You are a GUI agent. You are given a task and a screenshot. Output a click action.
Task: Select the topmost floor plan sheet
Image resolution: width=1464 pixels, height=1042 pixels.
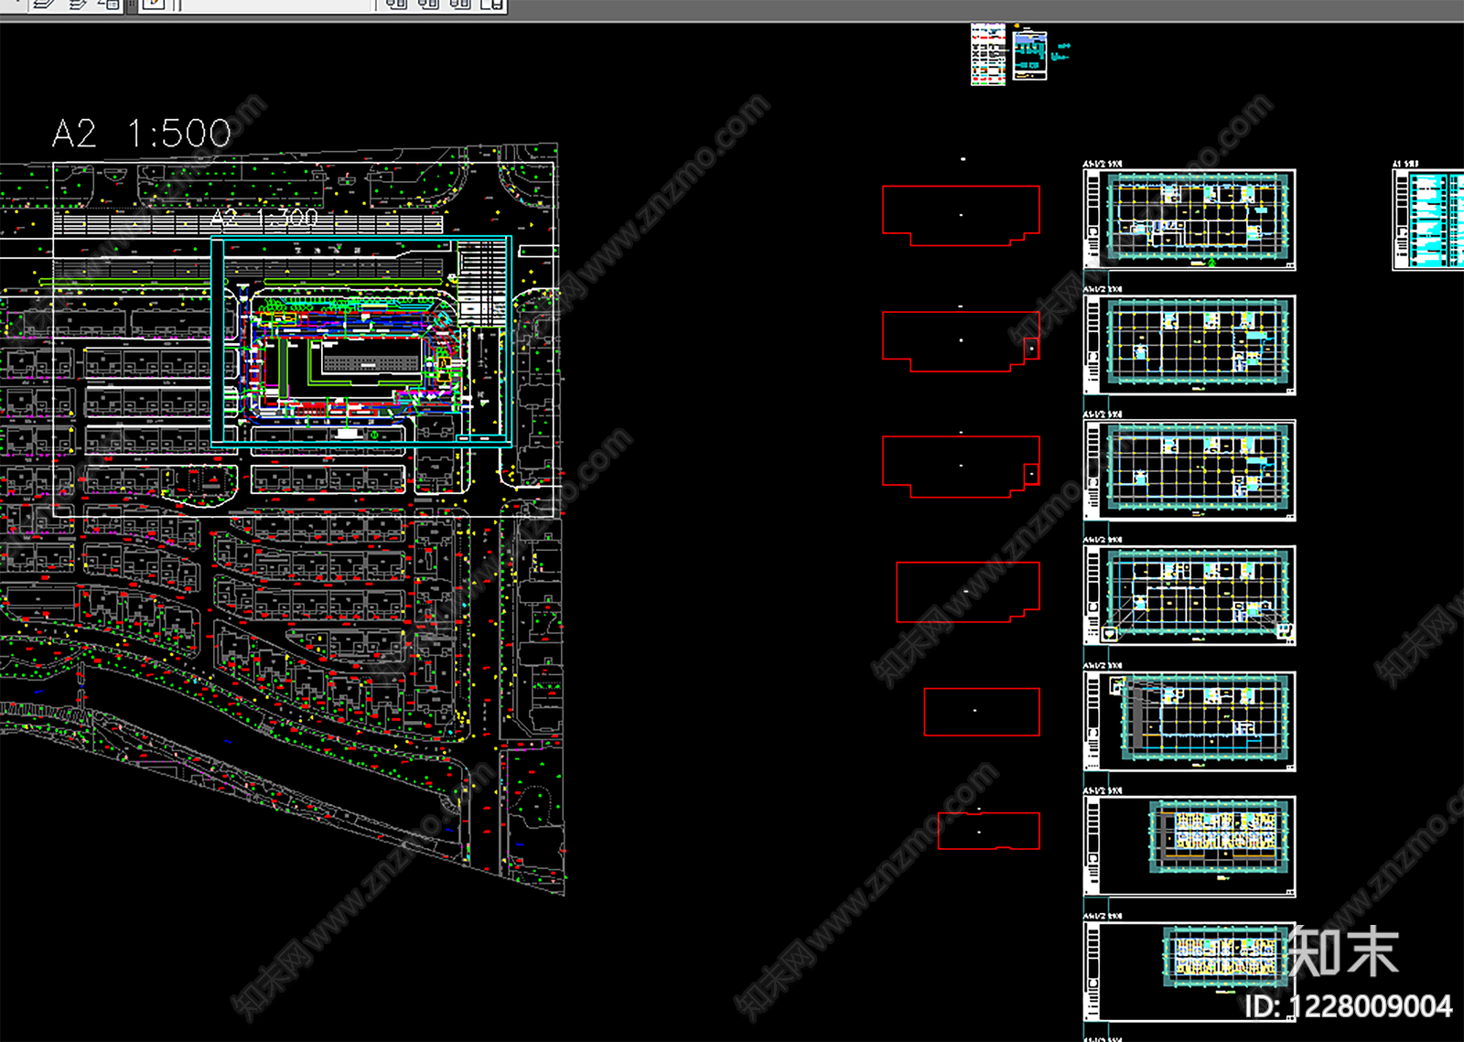[1189, 220]
